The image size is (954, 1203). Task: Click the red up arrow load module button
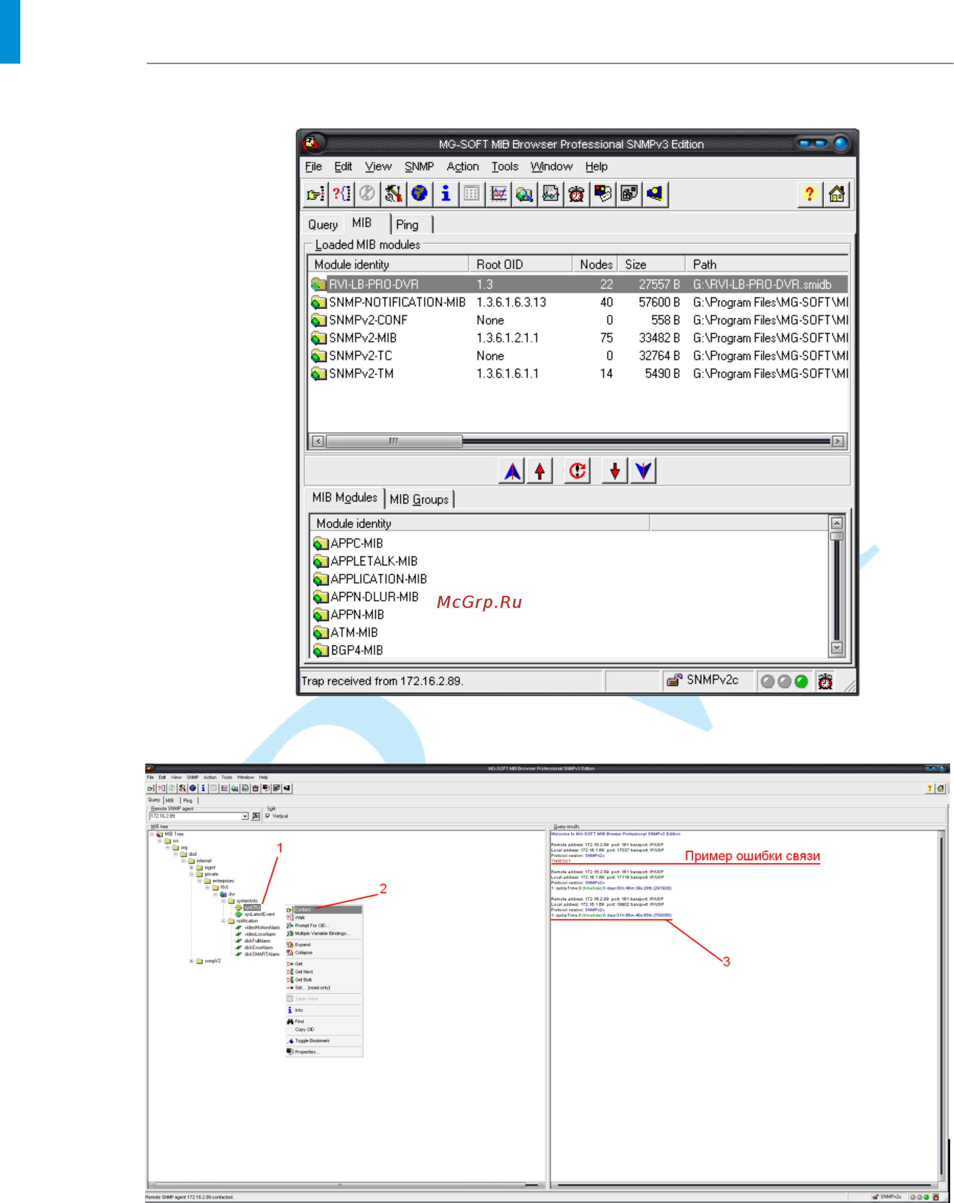point(540,471)
